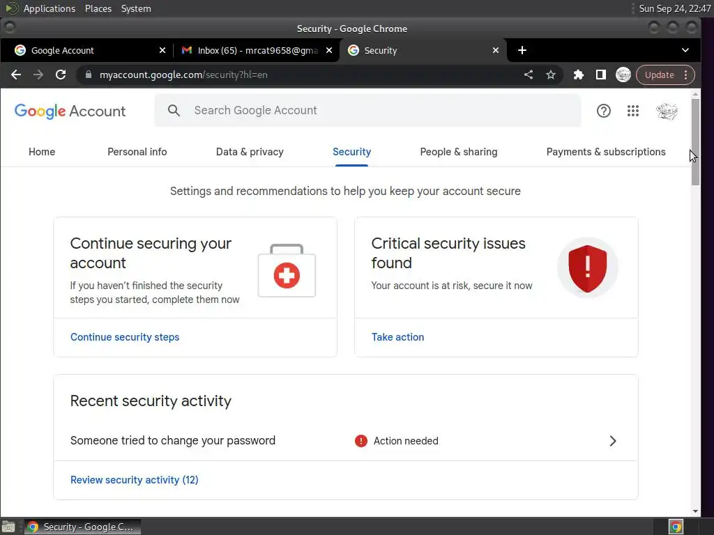Open the Applications menu in top panel
Image resolution: width=714 pixels, height=535 pixels.
point(49,8)
